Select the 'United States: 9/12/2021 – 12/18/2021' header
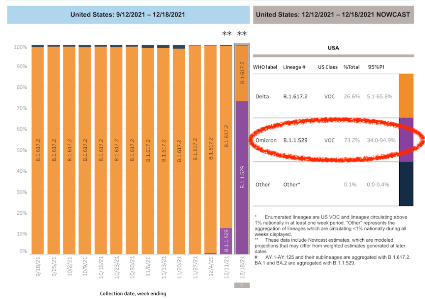 (128, 15)
